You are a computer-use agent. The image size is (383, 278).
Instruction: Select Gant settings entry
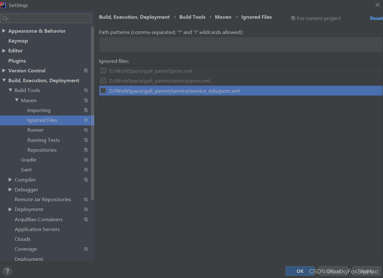[x=26, y=170]
